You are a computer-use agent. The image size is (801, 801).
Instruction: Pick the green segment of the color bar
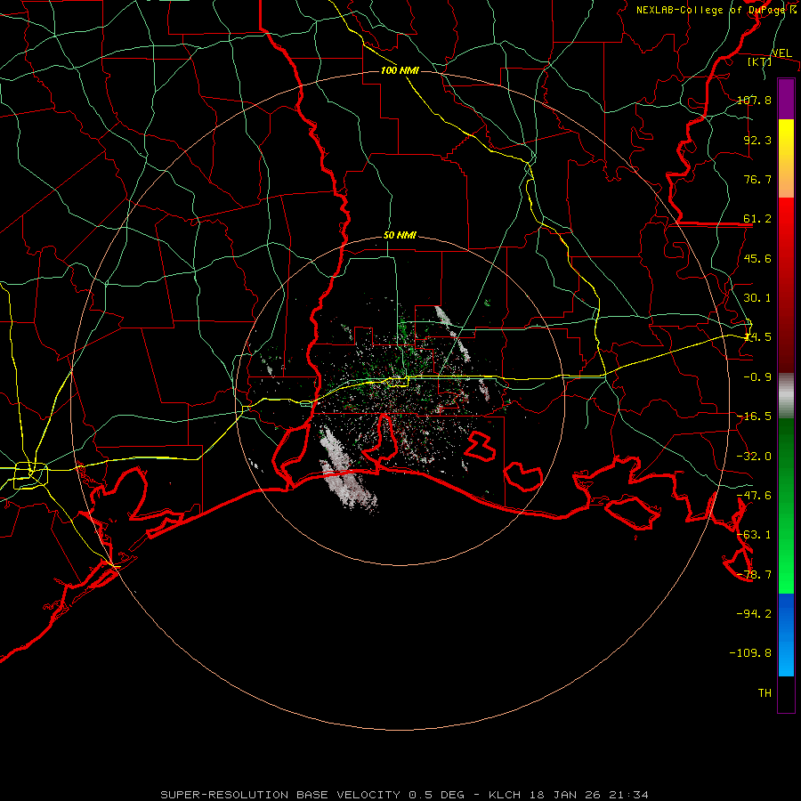[786, 506]
